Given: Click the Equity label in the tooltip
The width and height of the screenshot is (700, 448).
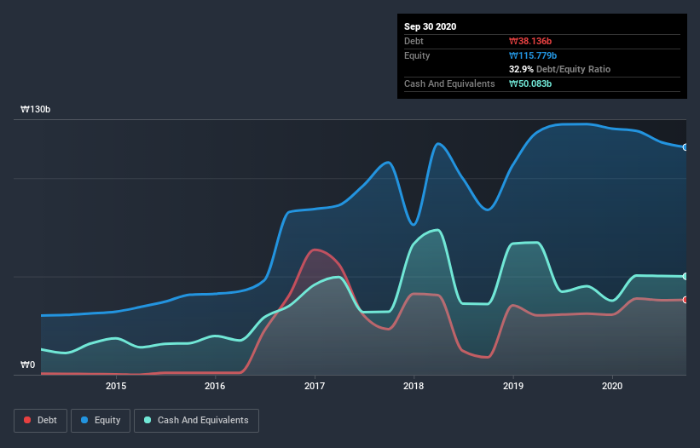Looking at the screenshot, I should (x=417, y=55).
